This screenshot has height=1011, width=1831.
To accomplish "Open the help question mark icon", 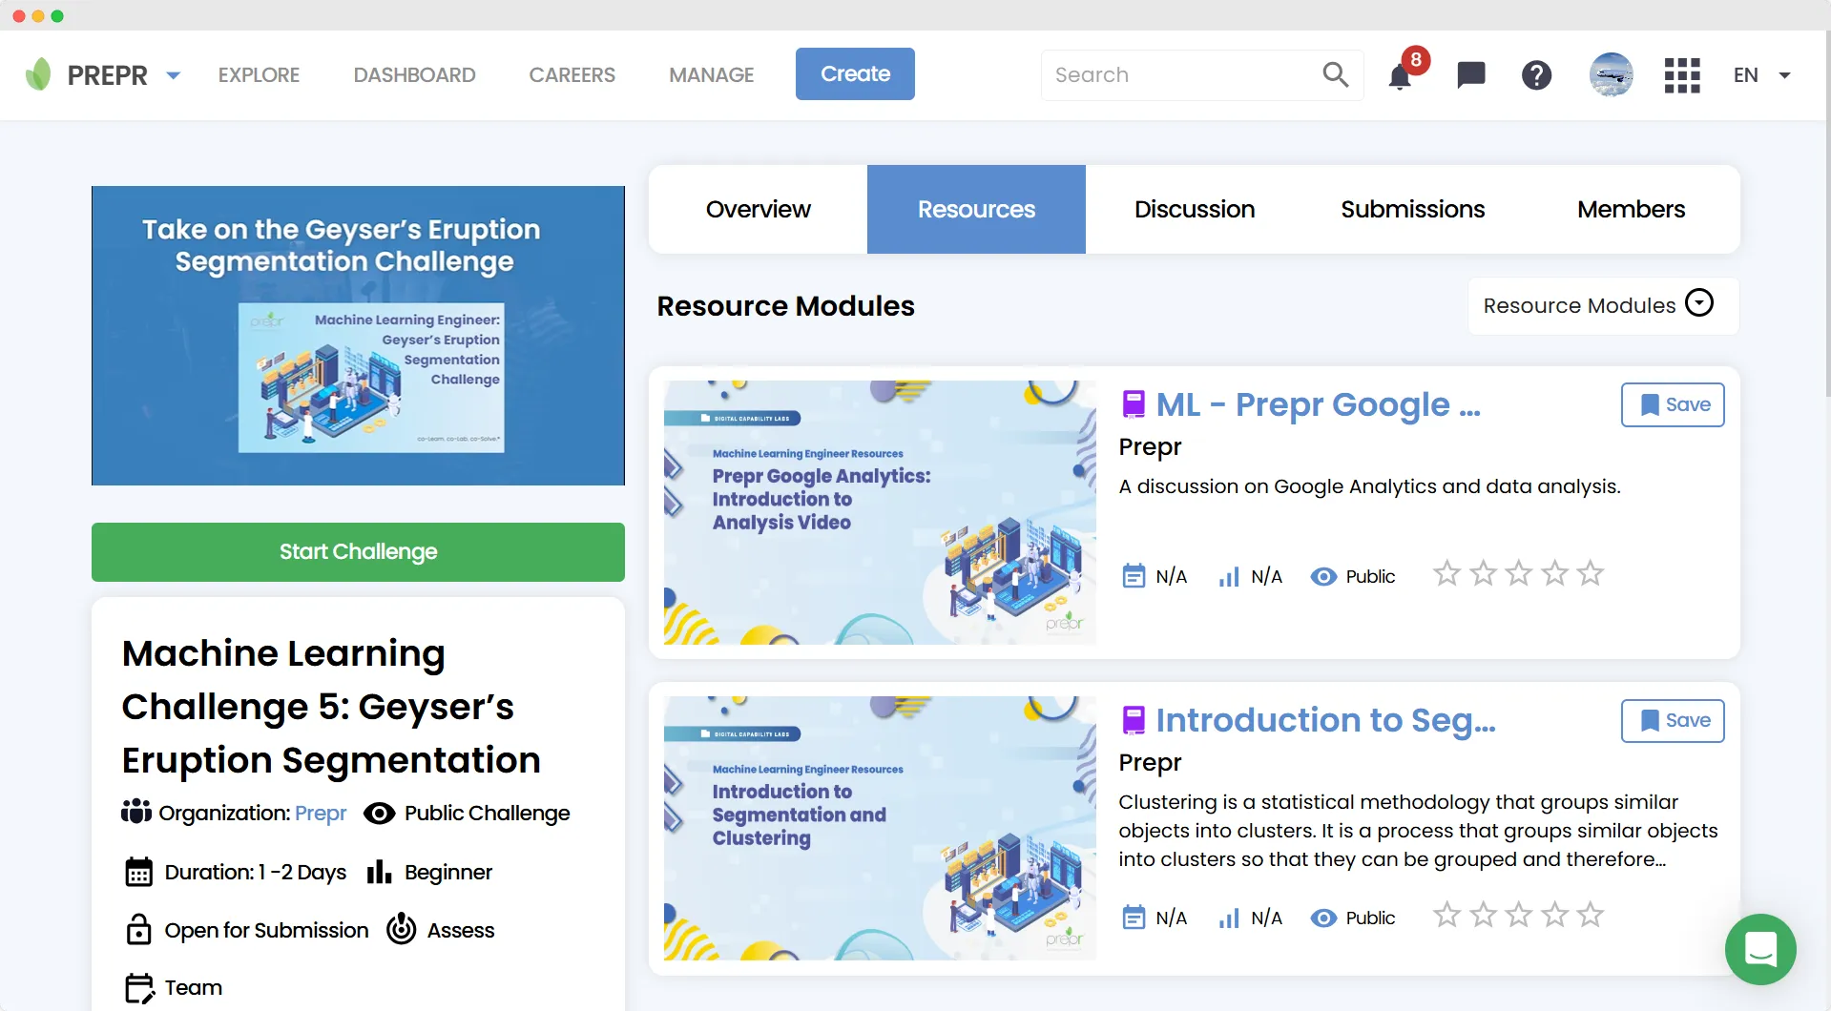I will click(1536, 74).
